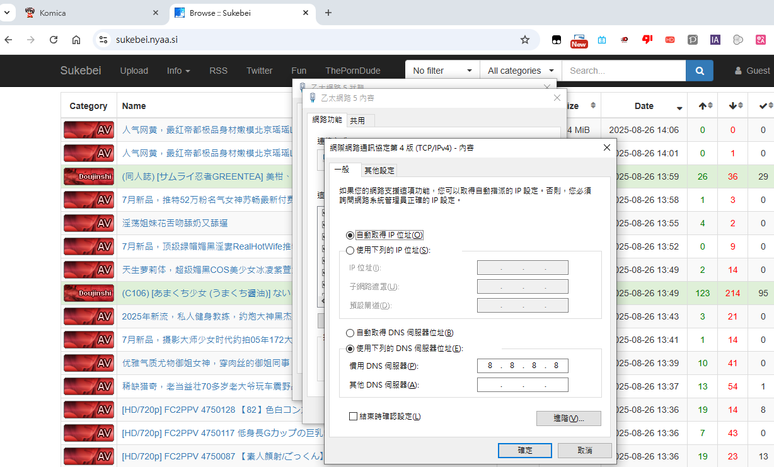Open the All categories dropdown
The width and height of the screenshot is (774, 467).
(x=521, y=71)
